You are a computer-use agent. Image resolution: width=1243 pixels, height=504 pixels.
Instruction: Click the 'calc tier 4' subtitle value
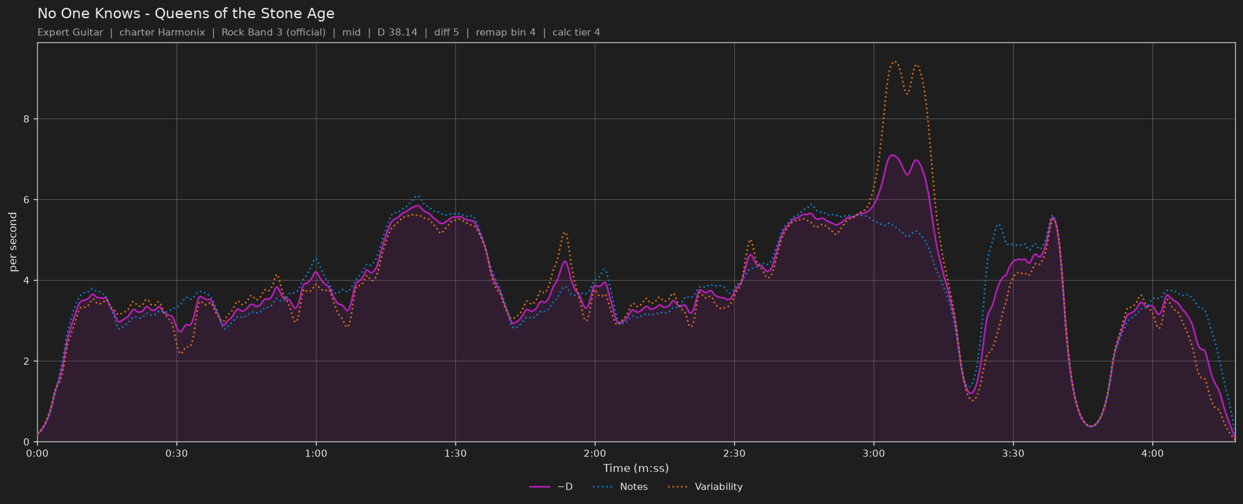tap(577, 33)
